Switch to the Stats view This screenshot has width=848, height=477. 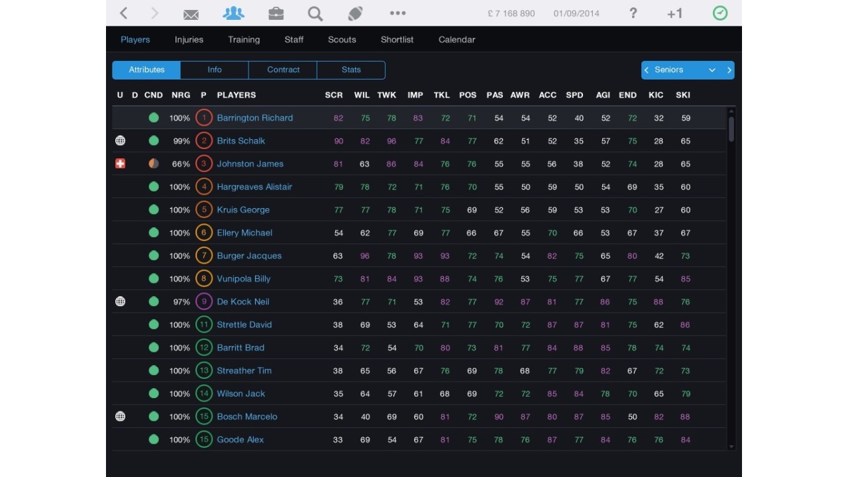click(x=351, y=70)
